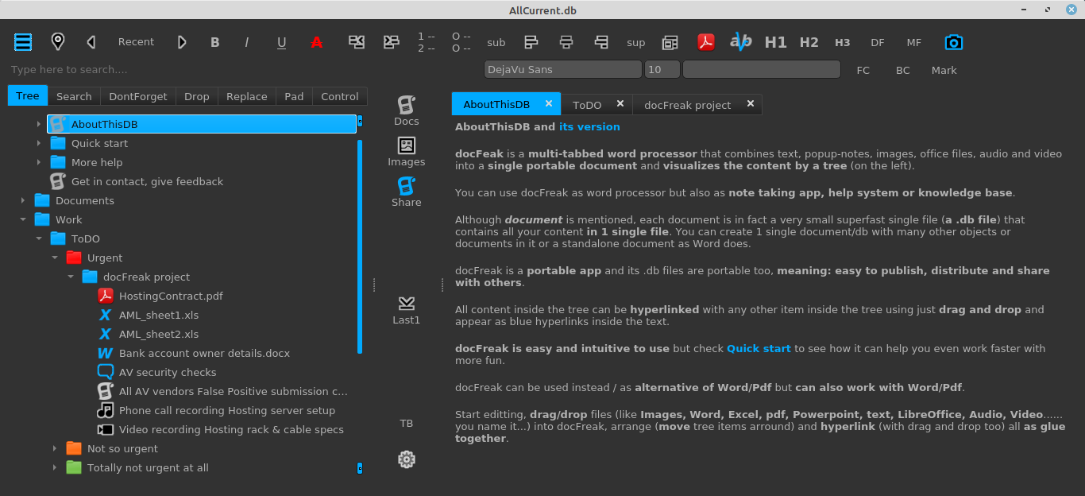Close the docFreak project tab
This screenshot has height=496, width=1085.
(750, 104)
